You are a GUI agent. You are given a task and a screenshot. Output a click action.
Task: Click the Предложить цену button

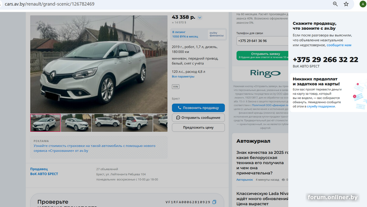198,127
